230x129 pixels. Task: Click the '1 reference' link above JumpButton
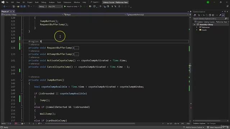(34, 77)
